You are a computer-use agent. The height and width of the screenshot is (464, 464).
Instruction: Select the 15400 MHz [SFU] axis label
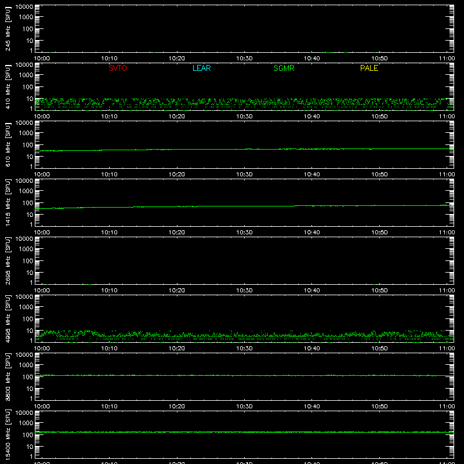coord(8,434)
